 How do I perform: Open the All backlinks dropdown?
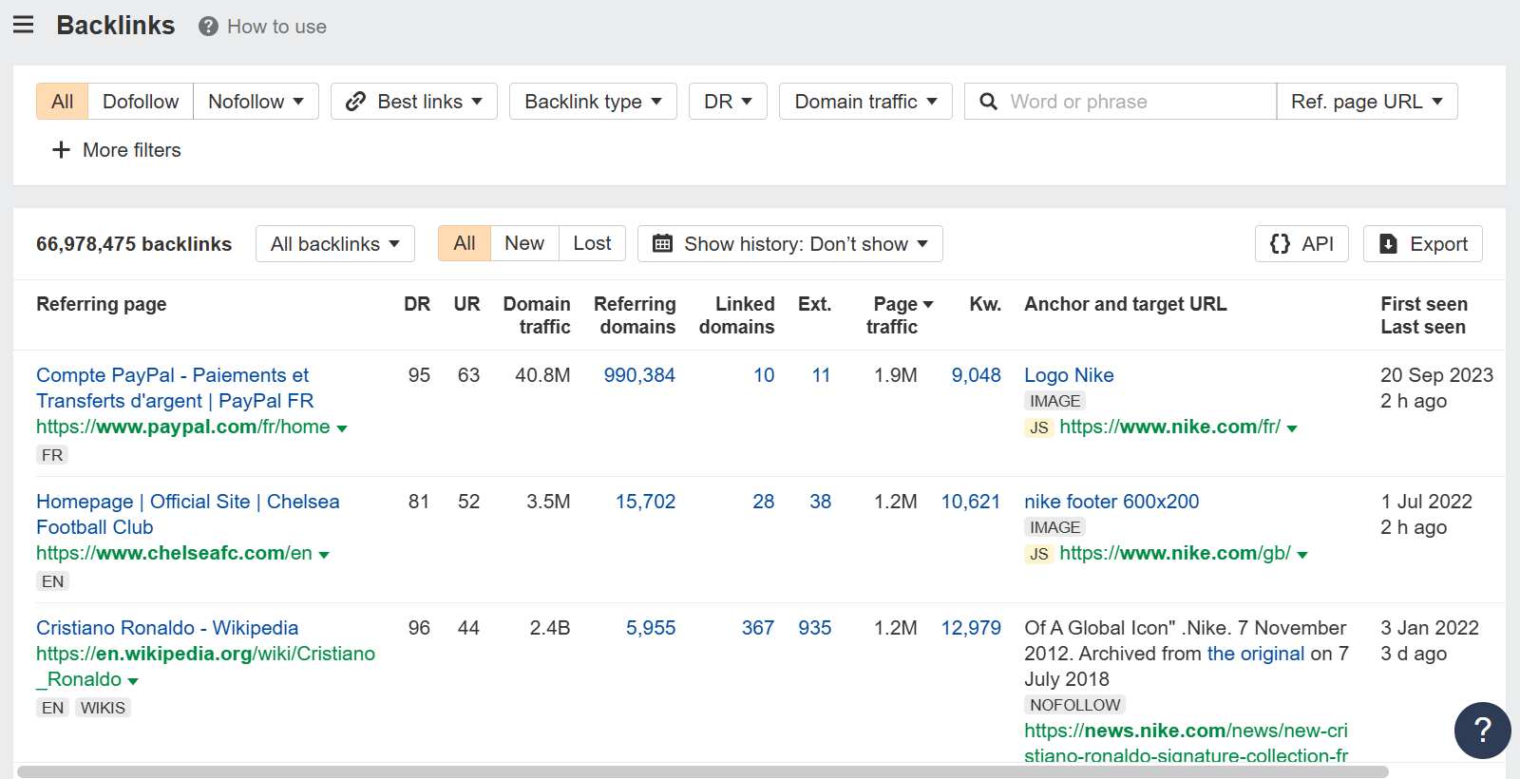[x=335, y=244]
